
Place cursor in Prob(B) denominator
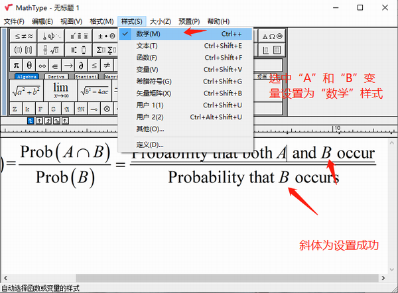point(65,177)
